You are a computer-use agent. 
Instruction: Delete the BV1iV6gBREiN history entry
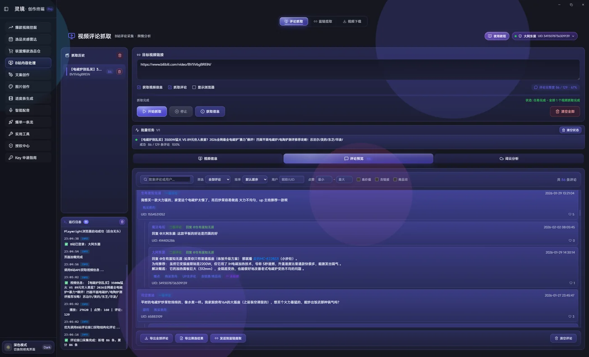point(119,71)
